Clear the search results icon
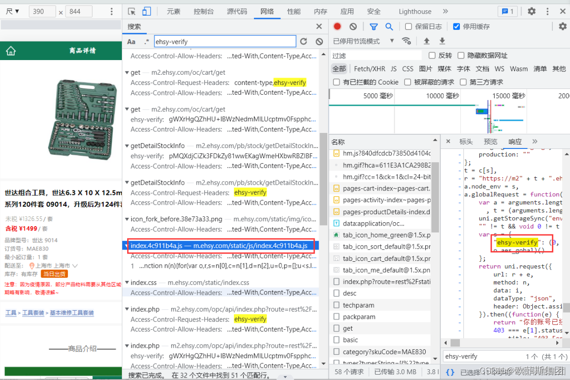The image size is (570, 380). tap(319, 42)
